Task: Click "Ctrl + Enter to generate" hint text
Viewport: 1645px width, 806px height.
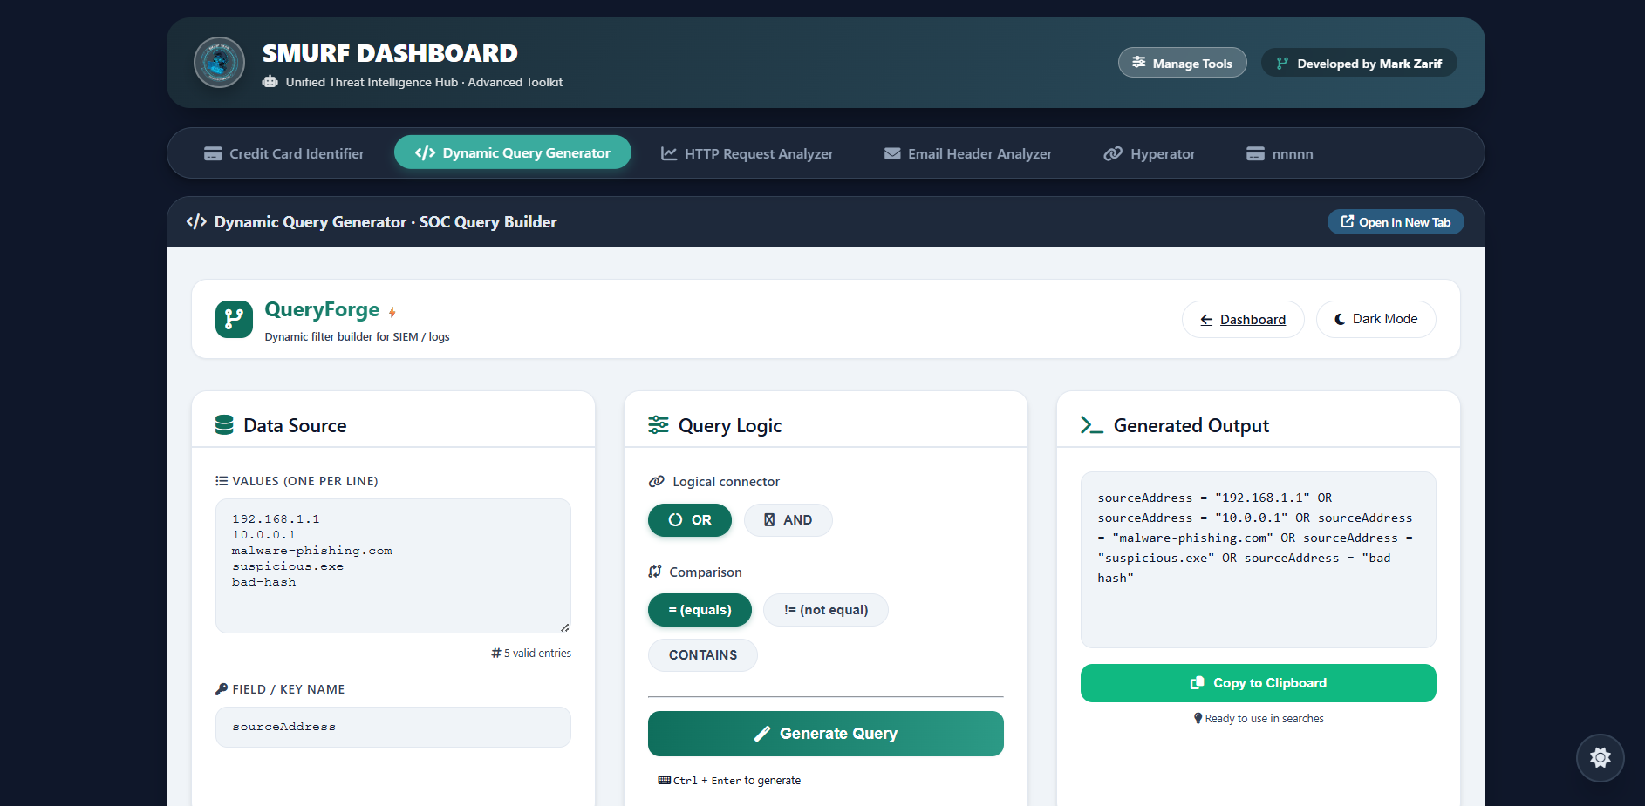Action: [x=737, y=781]
